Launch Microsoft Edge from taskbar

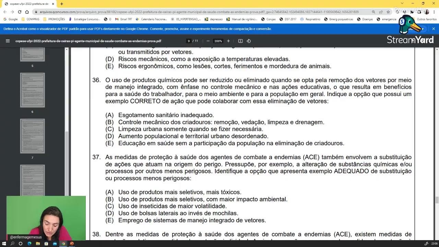[29, 244]
